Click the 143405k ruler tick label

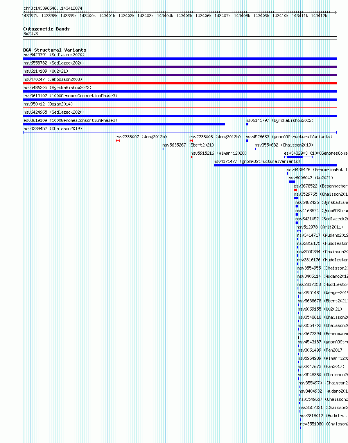[184, 16]
